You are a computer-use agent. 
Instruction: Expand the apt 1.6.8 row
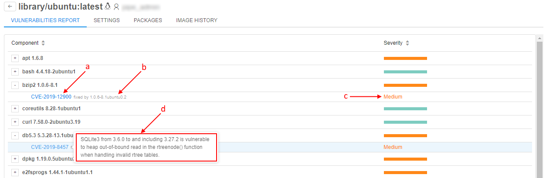[15, 58]
